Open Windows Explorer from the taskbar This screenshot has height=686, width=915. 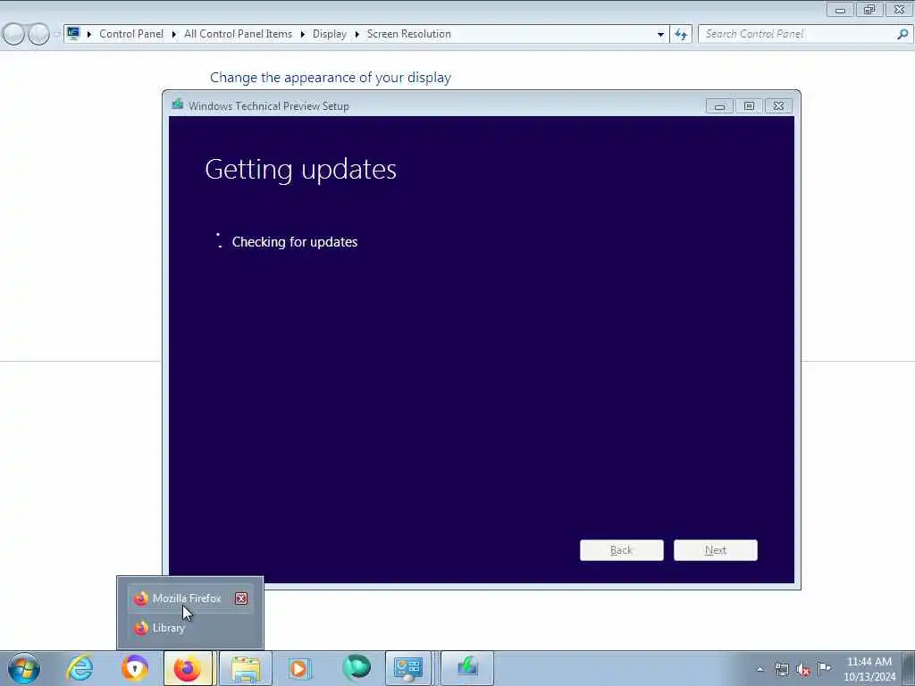tap(247, 668)
